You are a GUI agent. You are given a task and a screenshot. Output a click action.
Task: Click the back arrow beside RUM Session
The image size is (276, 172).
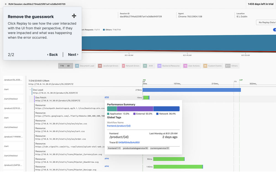tap(6, 4)
